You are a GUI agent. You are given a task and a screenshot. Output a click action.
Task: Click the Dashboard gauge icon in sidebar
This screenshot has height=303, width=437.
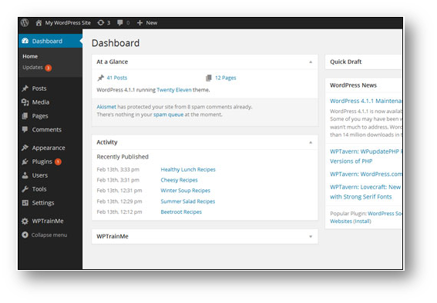tap(25, 41)
